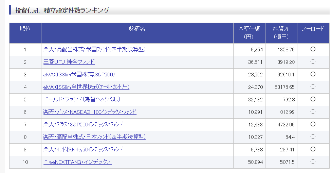This screenshot has height=173, width=332.
Task: Open 楽天・プラス・NASDAQ-100インデックス・ファンド link
Action: coord(90,112)
